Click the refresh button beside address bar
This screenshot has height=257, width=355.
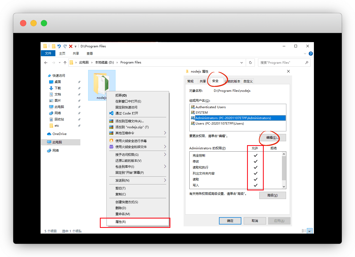point(250,62)
